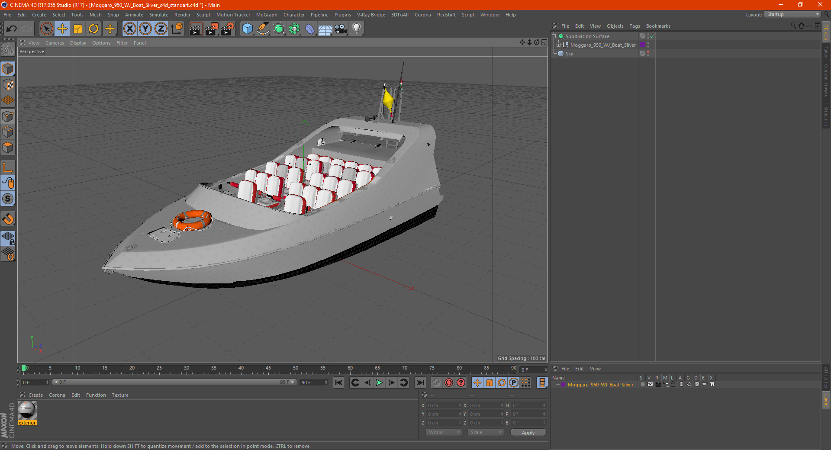Click the Undo arrow icon
The width and height of the screenshot is (831, 450).
tap(12, 29)
